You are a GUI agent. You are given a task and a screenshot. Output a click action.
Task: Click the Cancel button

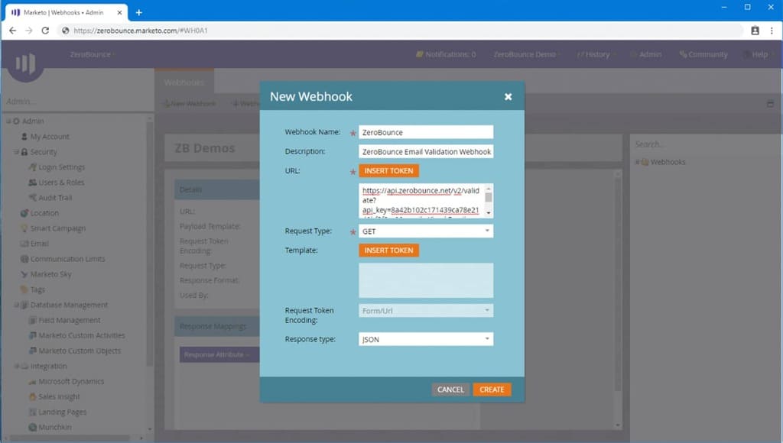click(450, 390)
